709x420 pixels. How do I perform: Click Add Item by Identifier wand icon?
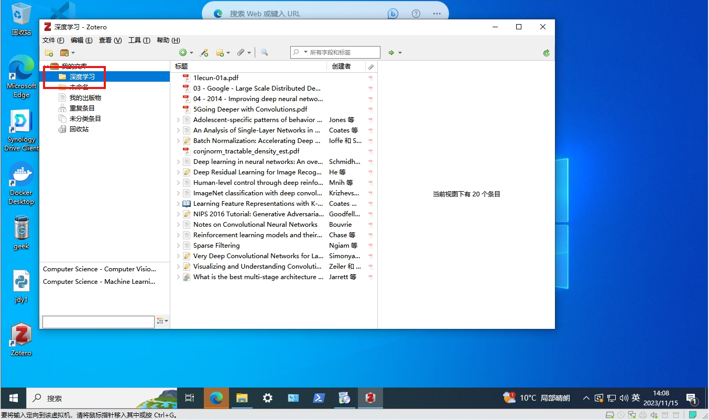point(204,52)
